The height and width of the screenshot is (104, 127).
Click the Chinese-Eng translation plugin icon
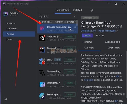click(x=42, y=73)
